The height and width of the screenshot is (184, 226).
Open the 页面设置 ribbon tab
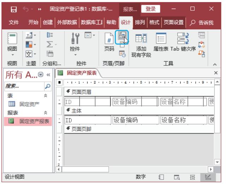pyautogui.click(x=174, y=23)
